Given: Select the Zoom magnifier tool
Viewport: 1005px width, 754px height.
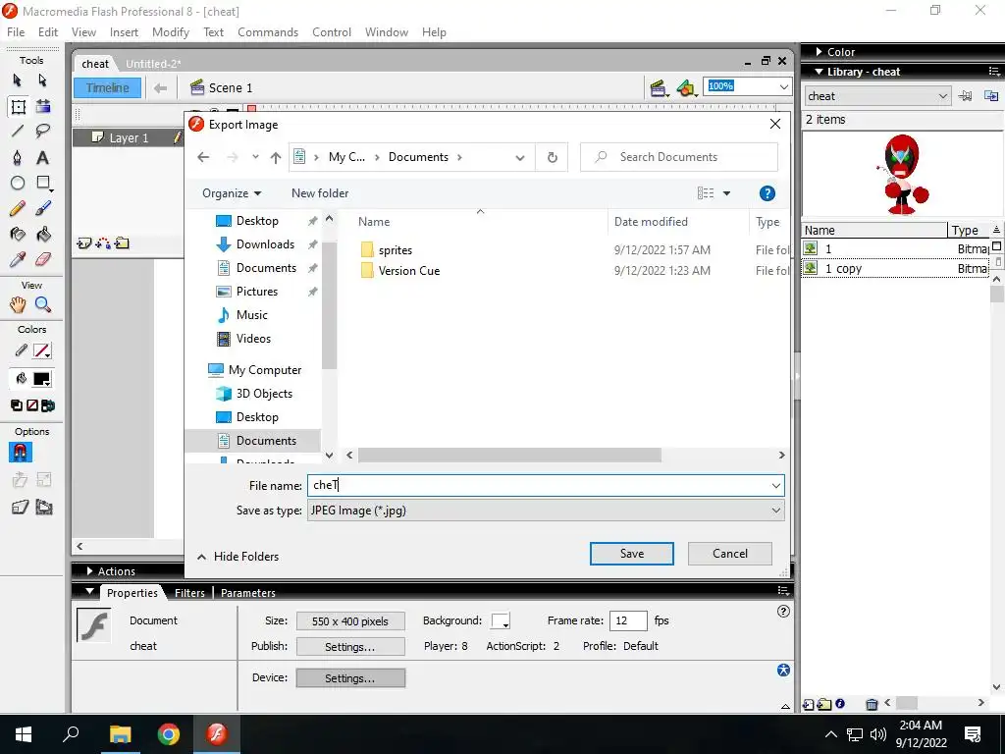Looking at the screenshot, I should pos(43,304).
